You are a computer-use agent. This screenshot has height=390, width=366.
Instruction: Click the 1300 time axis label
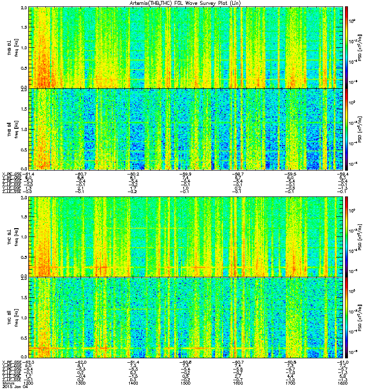(x=81, y=383)
